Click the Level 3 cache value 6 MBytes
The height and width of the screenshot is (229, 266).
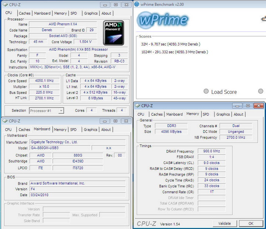[x=96, y=98]
